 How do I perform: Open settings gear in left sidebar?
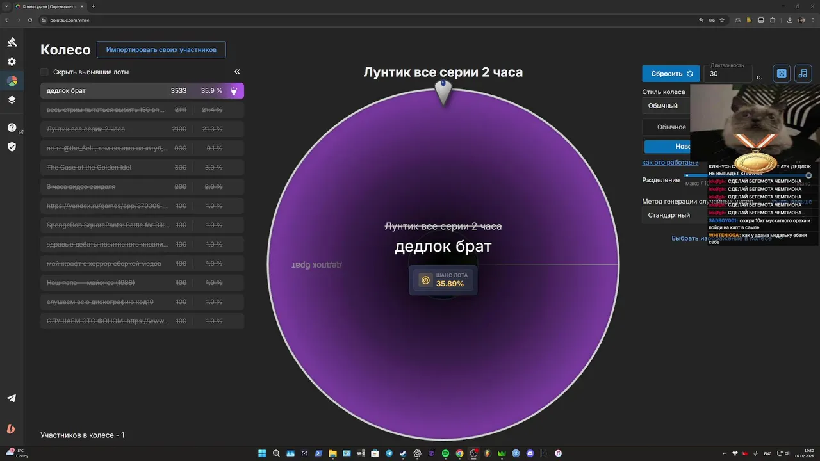click(x=12, y=61)
